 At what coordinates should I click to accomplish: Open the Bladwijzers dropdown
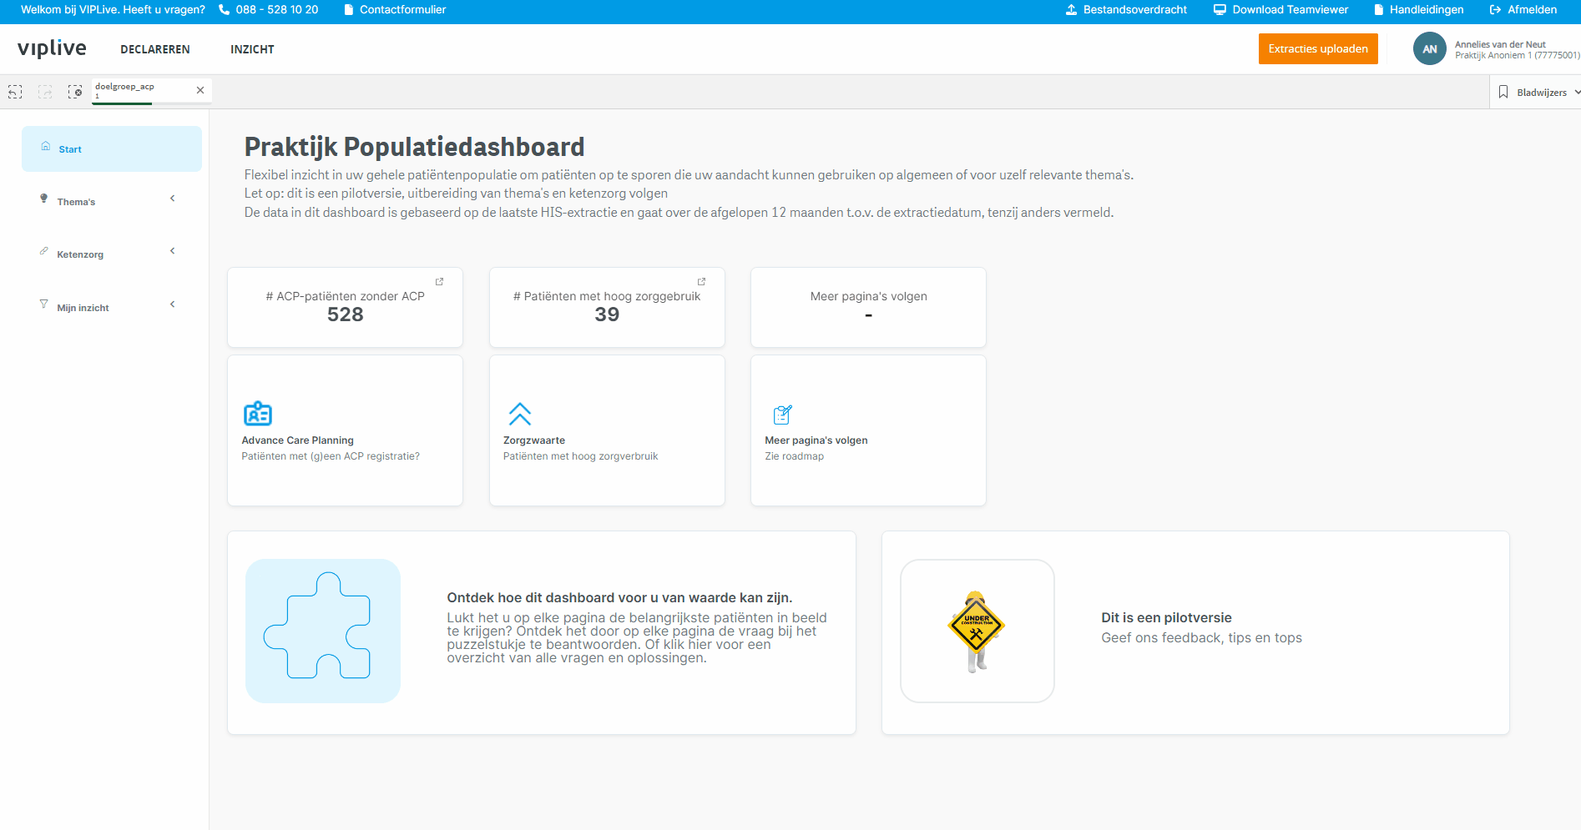(x=1538, y=93)
